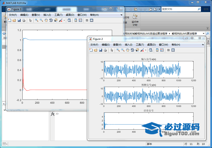This screenshot has width=212, height=148.
Task: Open MATLAB Help question mark icon
Action: tap(155, 9)
